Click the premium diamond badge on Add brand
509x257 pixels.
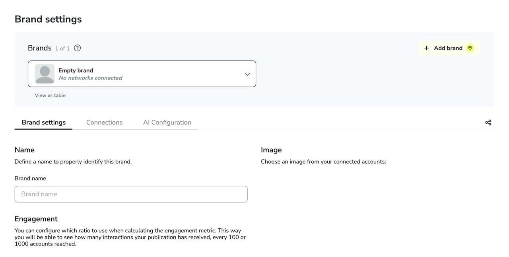click(470, 48)
